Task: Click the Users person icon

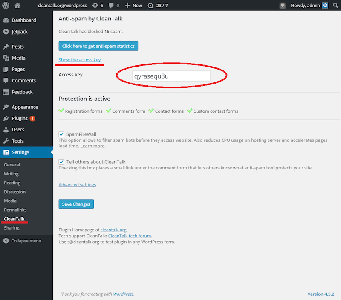Action: click(x=6, y=130)
